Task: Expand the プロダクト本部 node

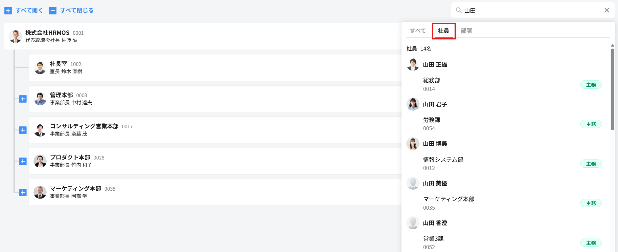Action: [x=23, y=161]
